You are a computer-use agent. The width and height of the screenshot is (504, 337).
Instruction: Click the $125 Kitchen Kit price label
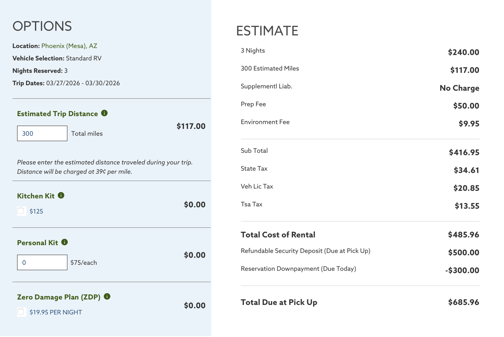[x=36, y=211]
